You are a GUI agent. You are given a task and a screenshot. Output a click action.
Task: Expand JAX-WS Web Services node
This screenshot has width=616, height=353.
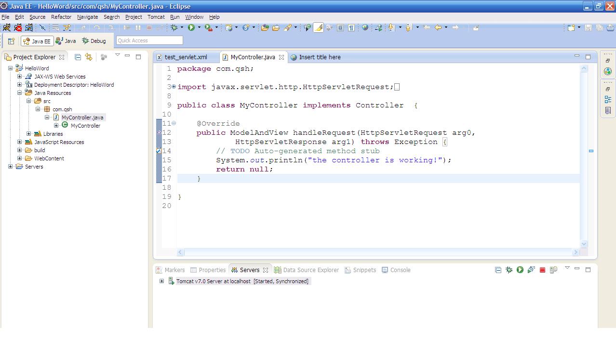(20, 77)
